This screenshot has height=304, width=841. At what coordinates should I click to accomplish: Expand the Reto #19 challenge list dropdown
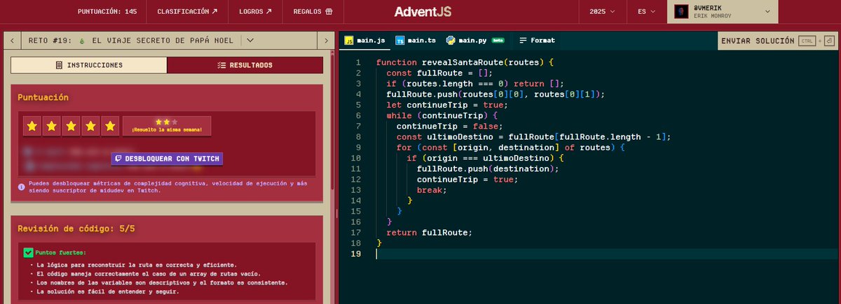pyautogui.click(x=250, y=41)
